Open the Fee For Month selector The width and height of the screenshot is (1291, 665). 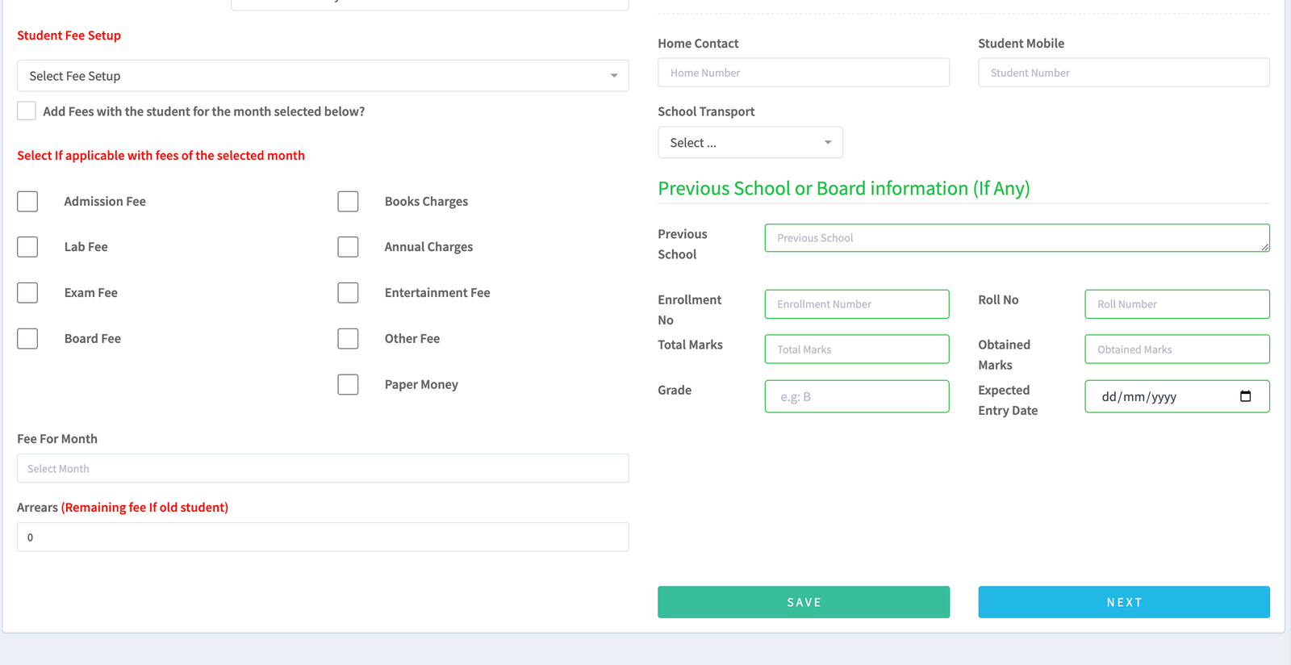323,468
